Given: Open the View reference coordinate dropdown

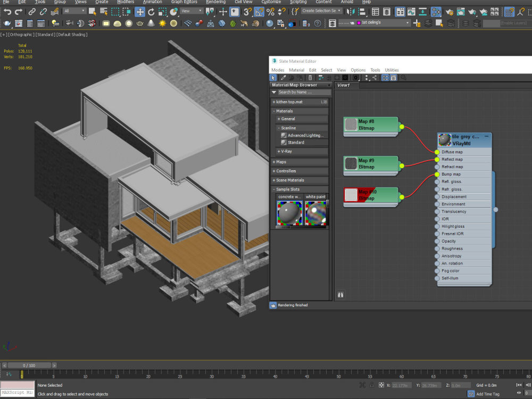Looking at the screenshot, I should (192, 11).
